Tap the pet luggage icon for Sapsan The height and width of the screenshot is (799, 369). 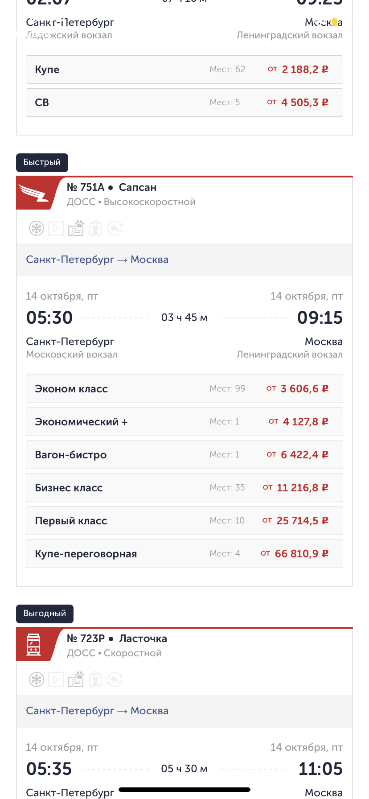(x=95, y=229)
